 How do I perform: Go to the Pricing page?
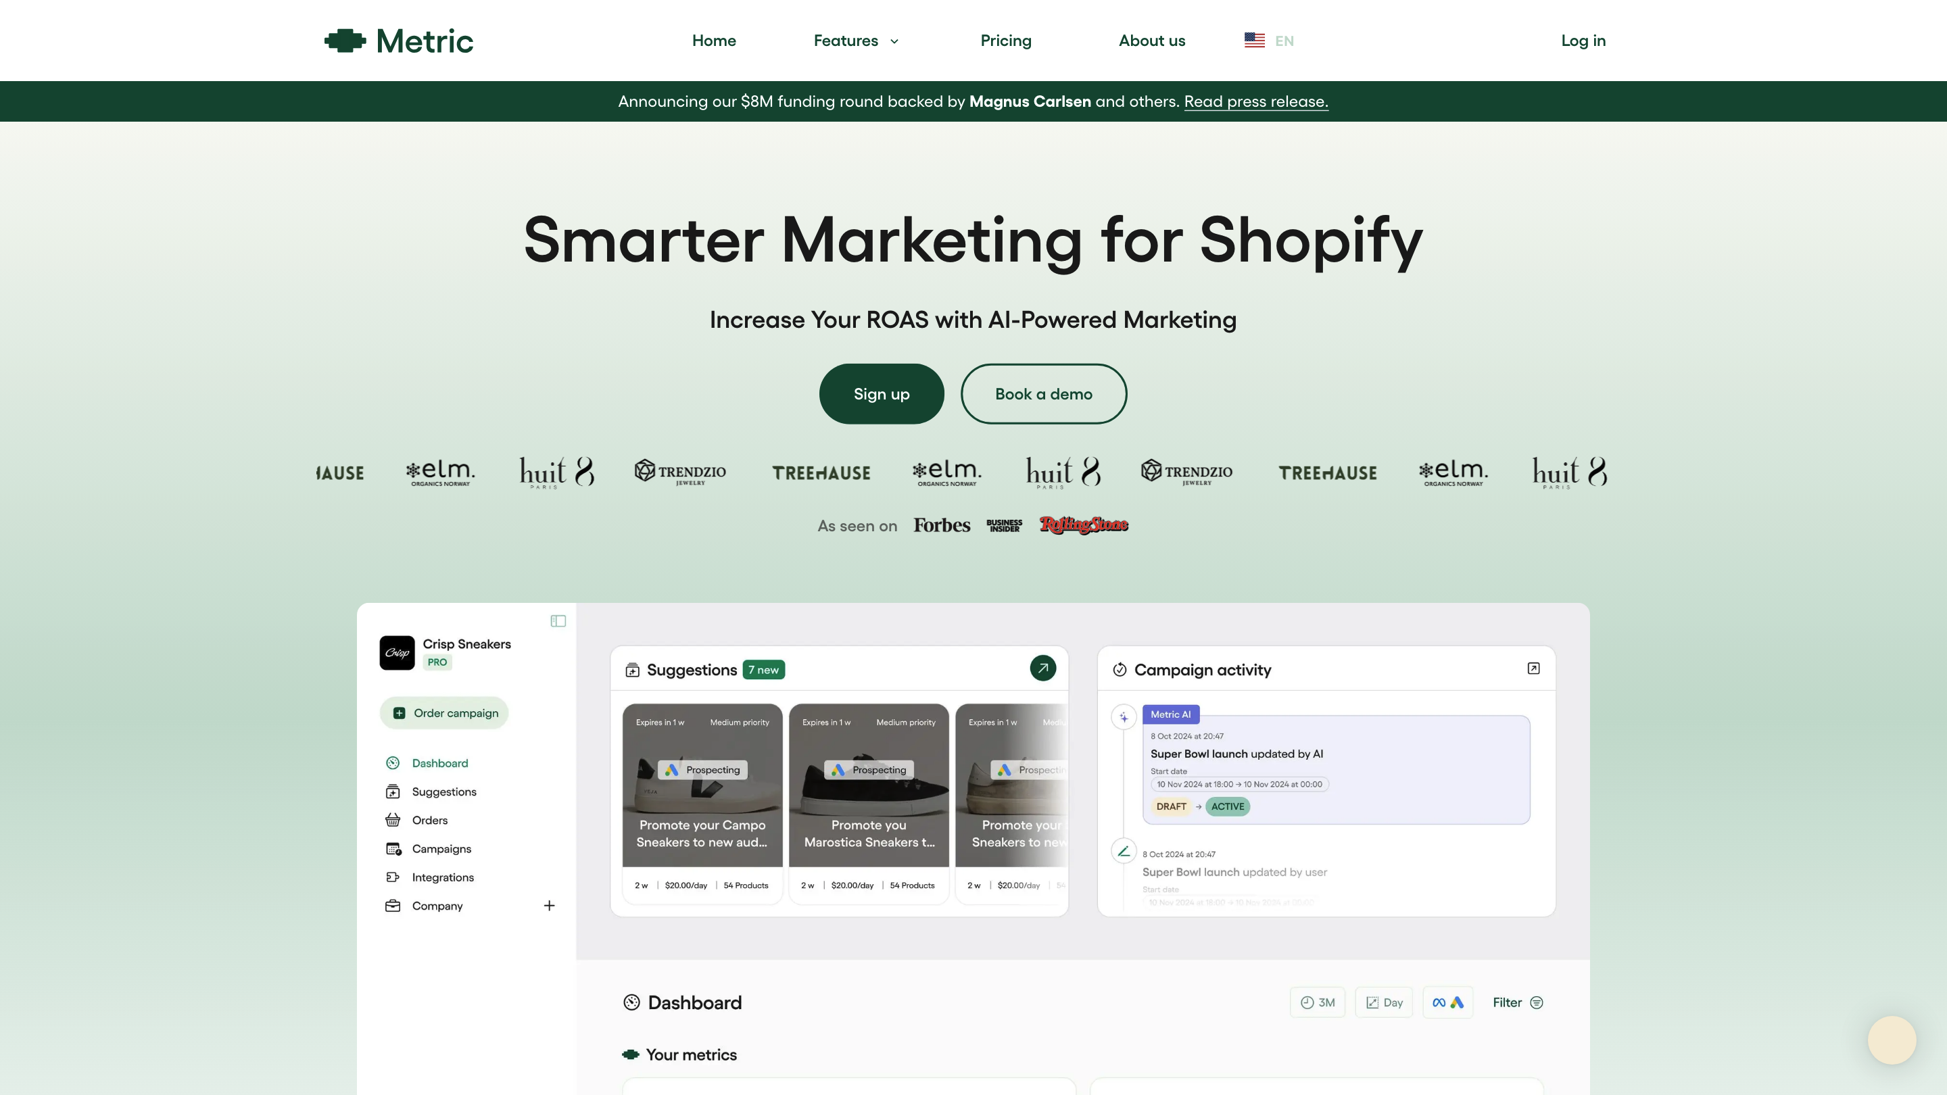(x=1005, y=41)
